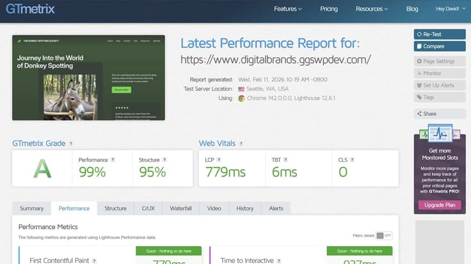Image resolution: width=471 pixels, height=264 pixels.
Task: Click the help icon next to First Contentful Paint
Action: coord(94,261)
